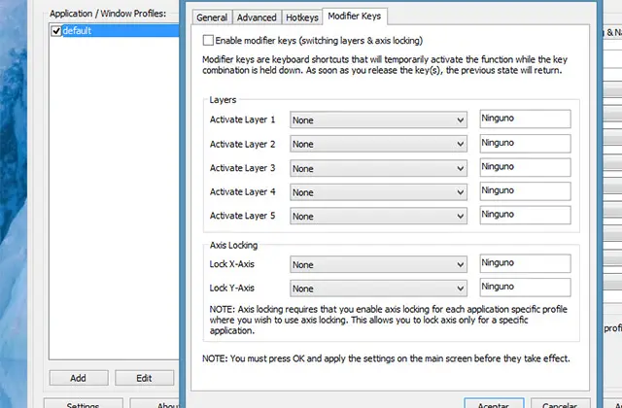Switch to the Hotkeys tab

pyautogui.click(x=301, y=17)
